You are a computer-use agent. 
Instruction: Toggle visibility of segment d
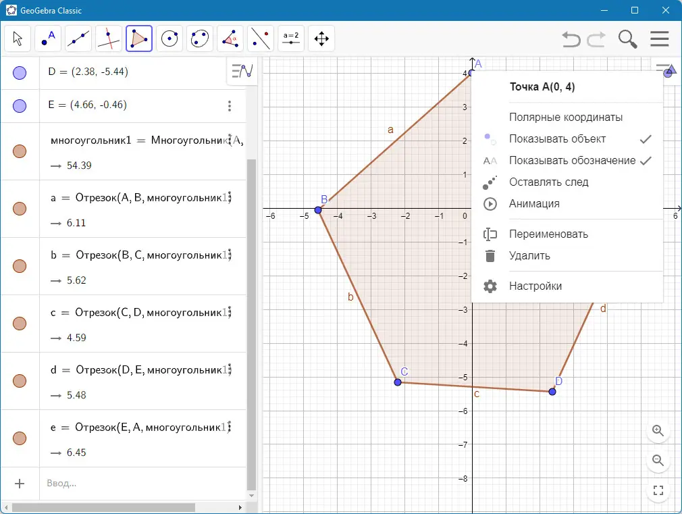(x=20, y=381)
